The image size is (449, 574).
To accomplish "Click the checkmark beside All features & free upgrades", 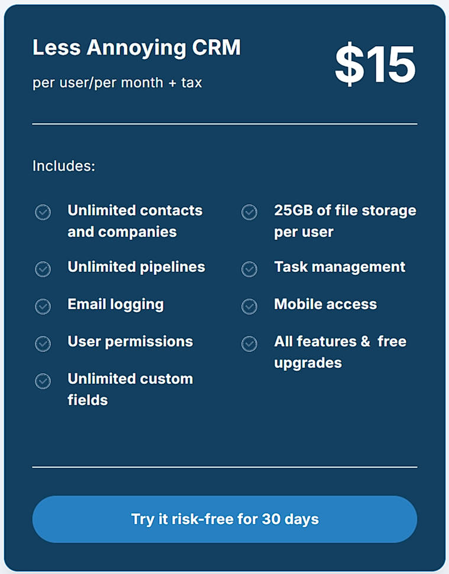I will (x=249, y=344).
